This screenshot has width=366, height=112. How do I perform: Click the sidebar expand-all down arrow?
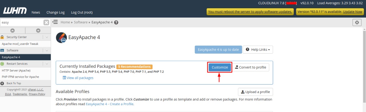(x=38, y=30)
